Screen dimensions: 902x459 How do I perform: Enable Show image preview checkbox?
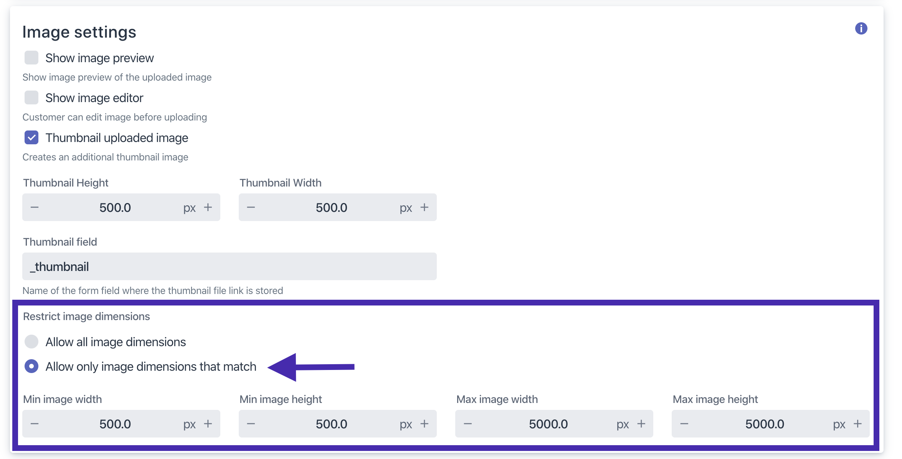click(x=31, y=58)
